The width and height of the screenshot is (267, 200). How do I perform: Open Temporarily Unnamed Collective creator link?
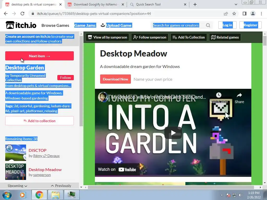click(25, 78)
